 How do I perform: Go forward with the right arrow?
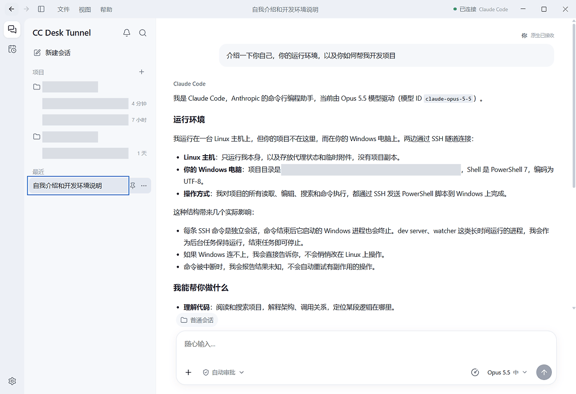coord(26,9)
